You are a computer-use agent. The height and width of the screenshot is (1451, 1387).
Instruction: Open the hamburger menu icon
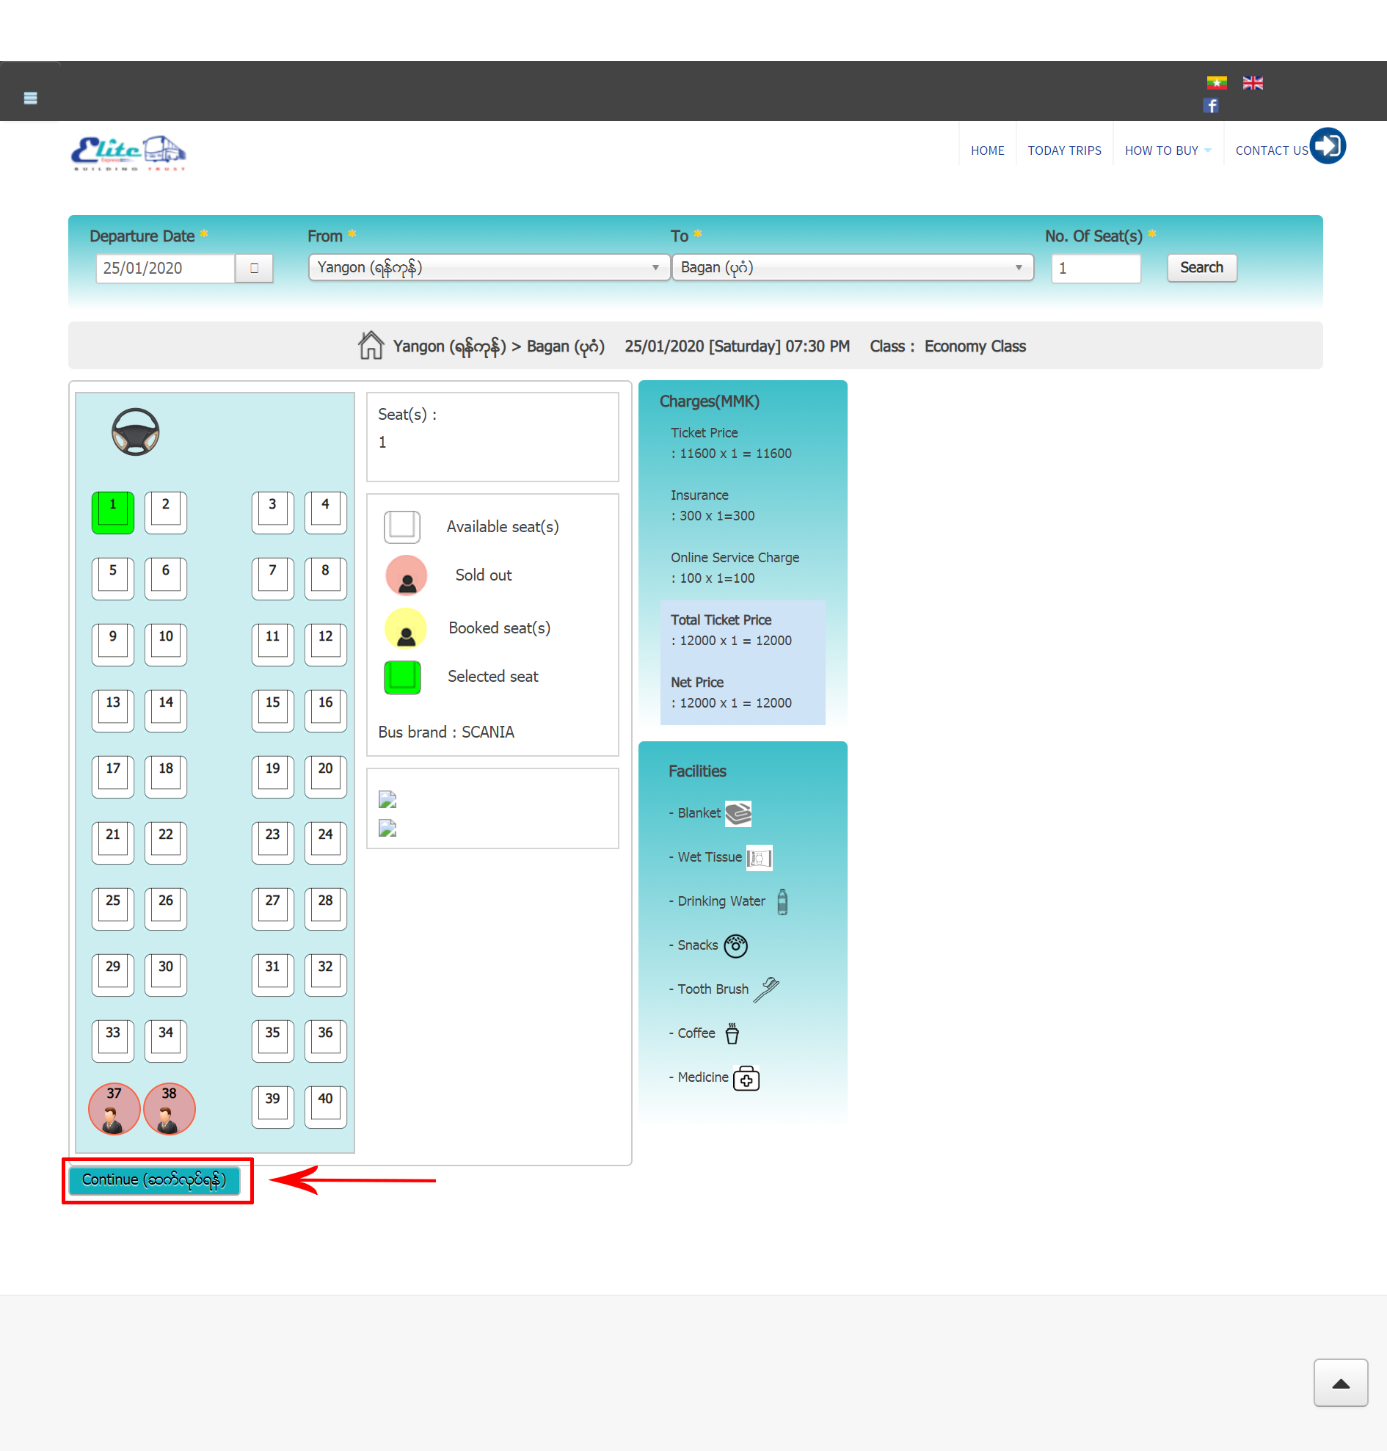30,98
